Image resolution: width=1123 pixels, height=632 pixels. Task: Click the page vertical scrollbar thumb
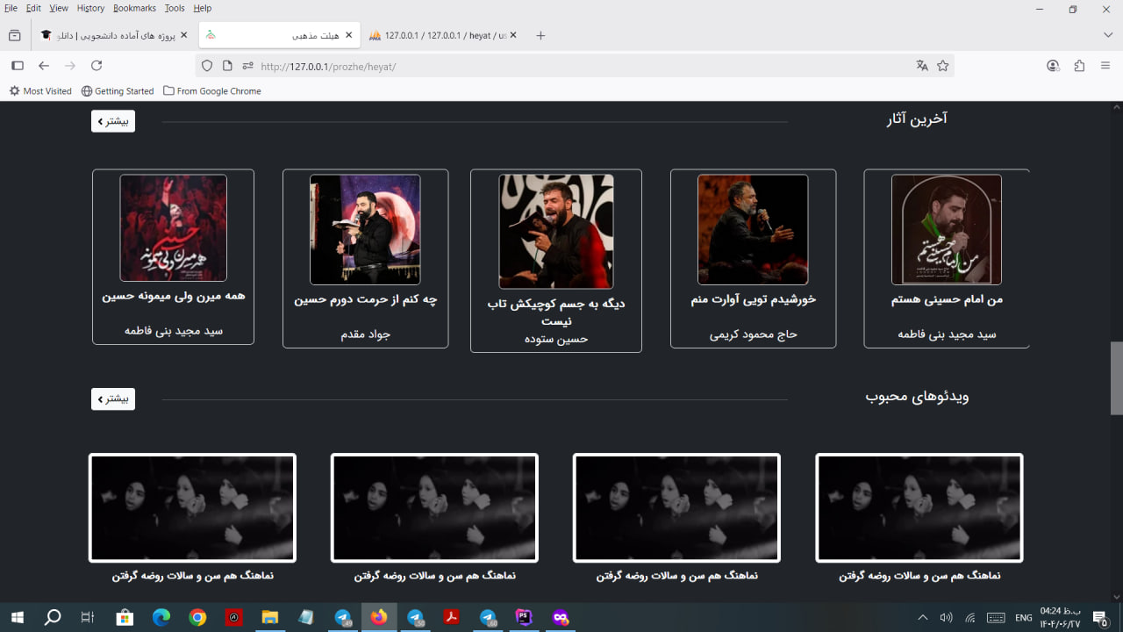[1116, 377]
